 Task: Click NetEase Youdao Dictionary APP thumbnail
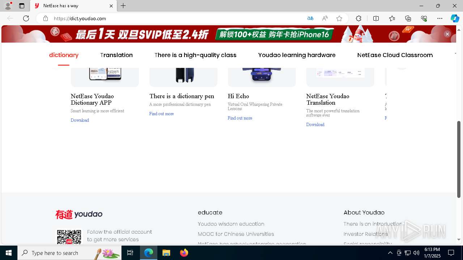[x=105, y=77]
